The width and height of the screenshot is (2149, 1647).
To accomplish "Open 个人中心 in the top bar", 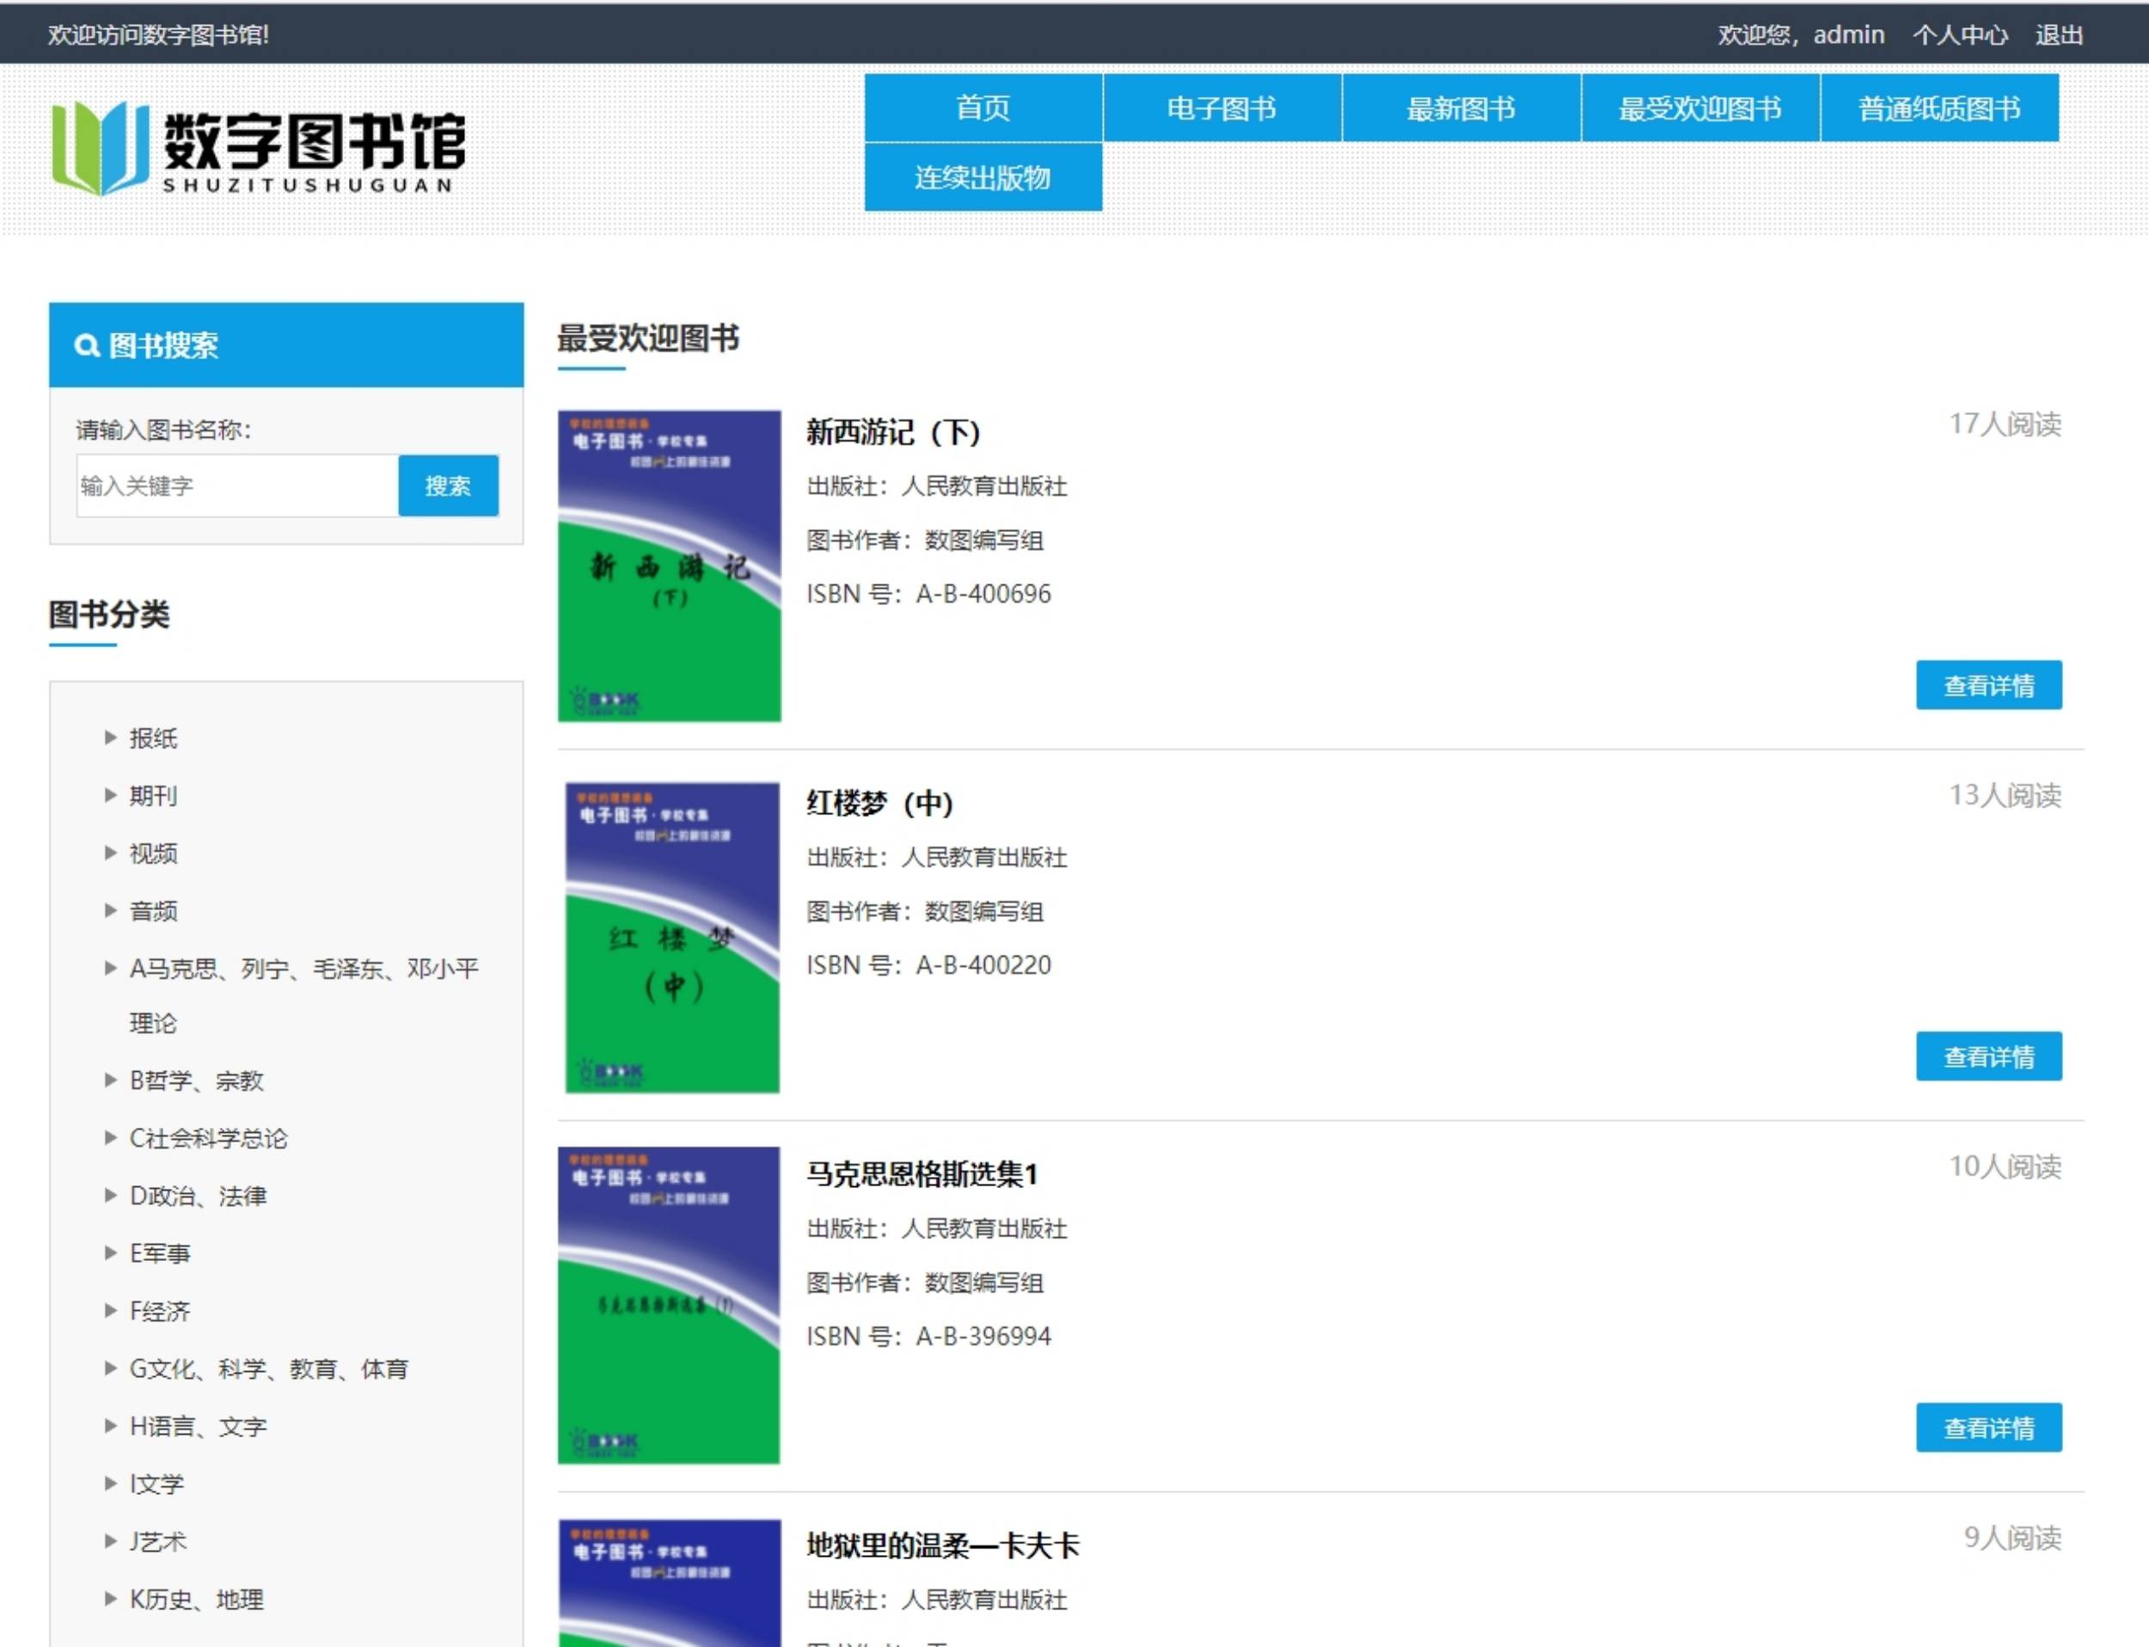I will coord(1959,35).
